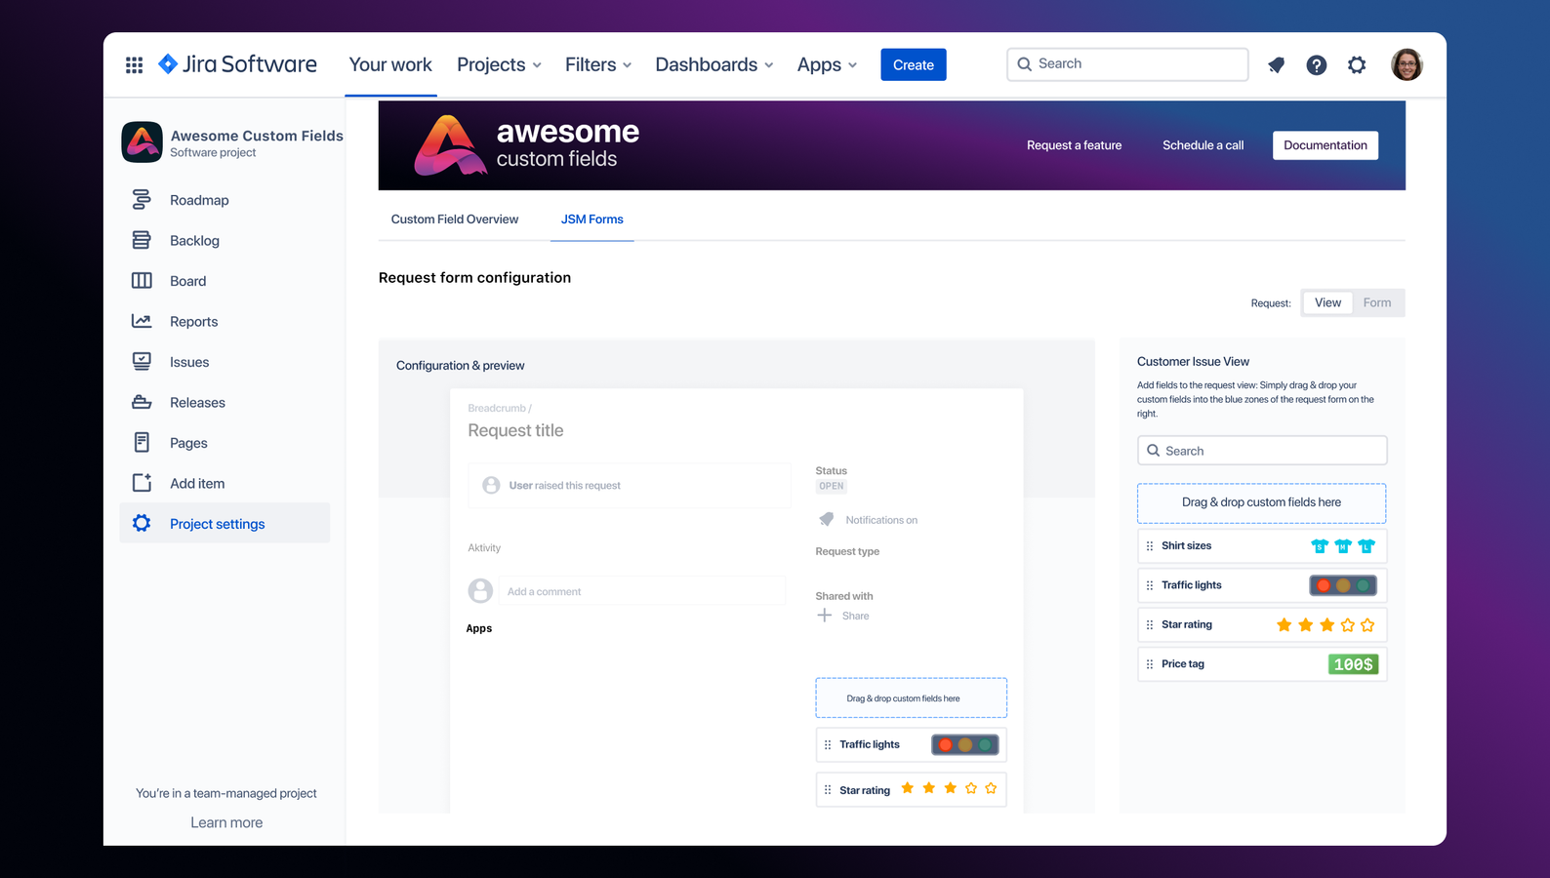Open the user profile avatar
This screenshot has width=1550, height=878.
[1407, 64]
